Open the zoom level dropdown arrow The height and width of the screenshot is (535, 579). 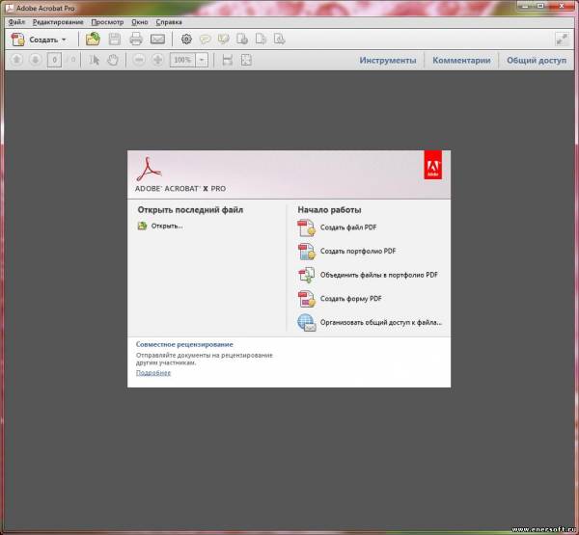202,60
